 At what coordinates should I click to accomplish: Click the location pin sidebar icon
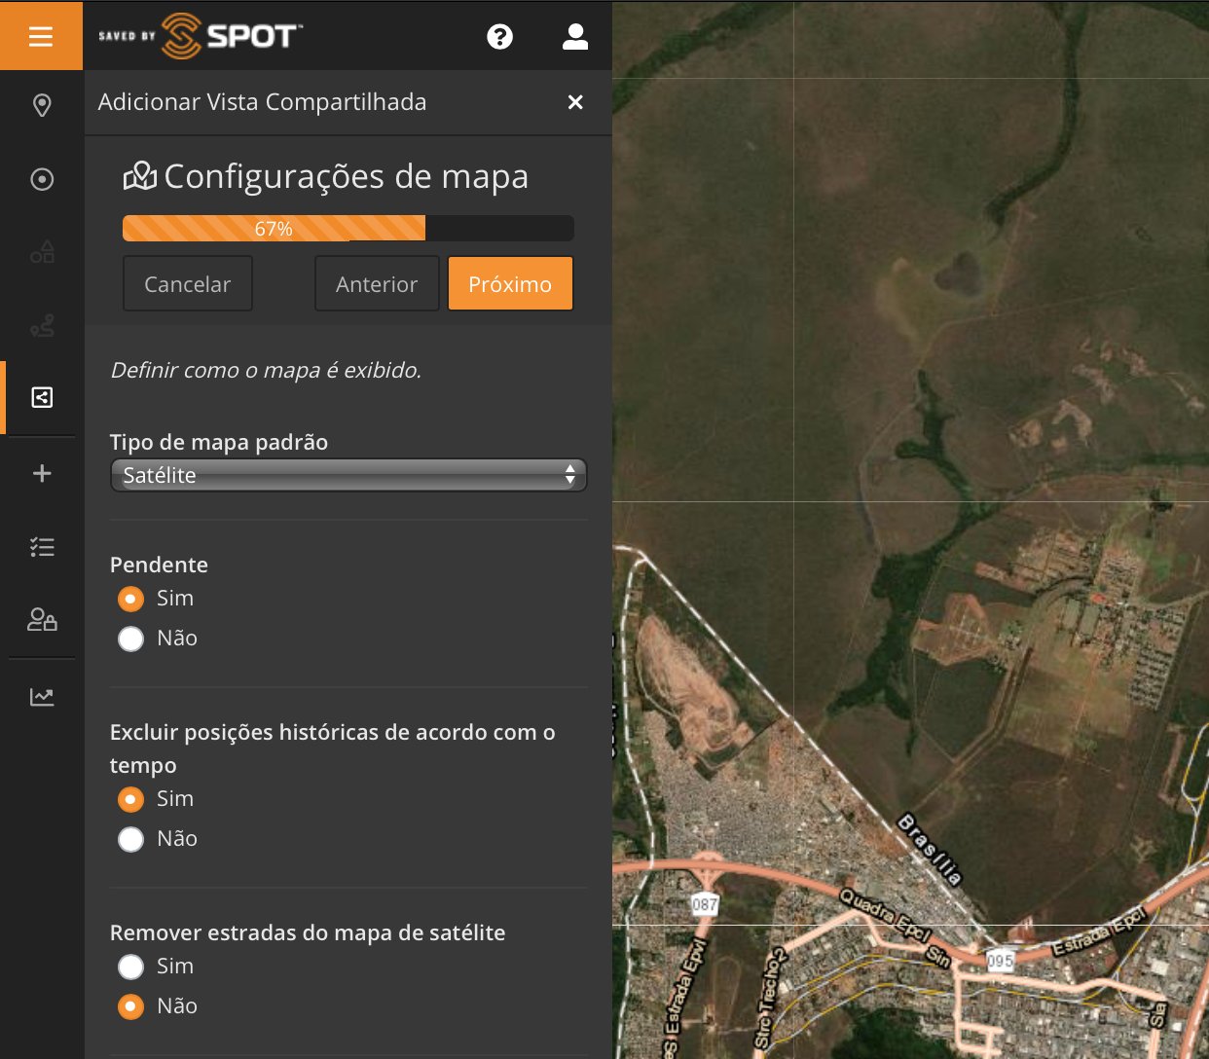tap(42, 105)
